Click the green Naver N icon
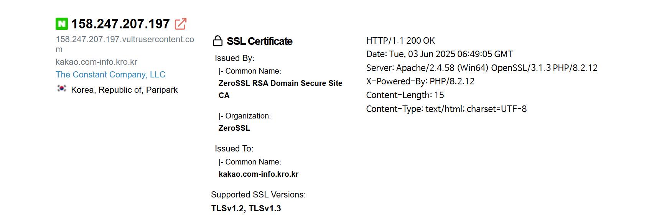 [61, 24]
